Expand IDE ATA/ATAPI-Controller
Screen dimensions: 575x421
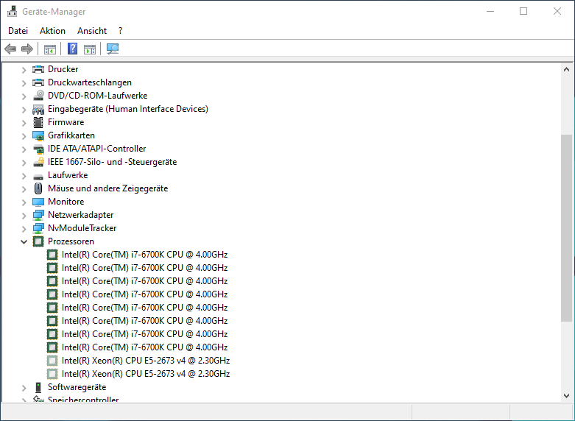[24, 149]
